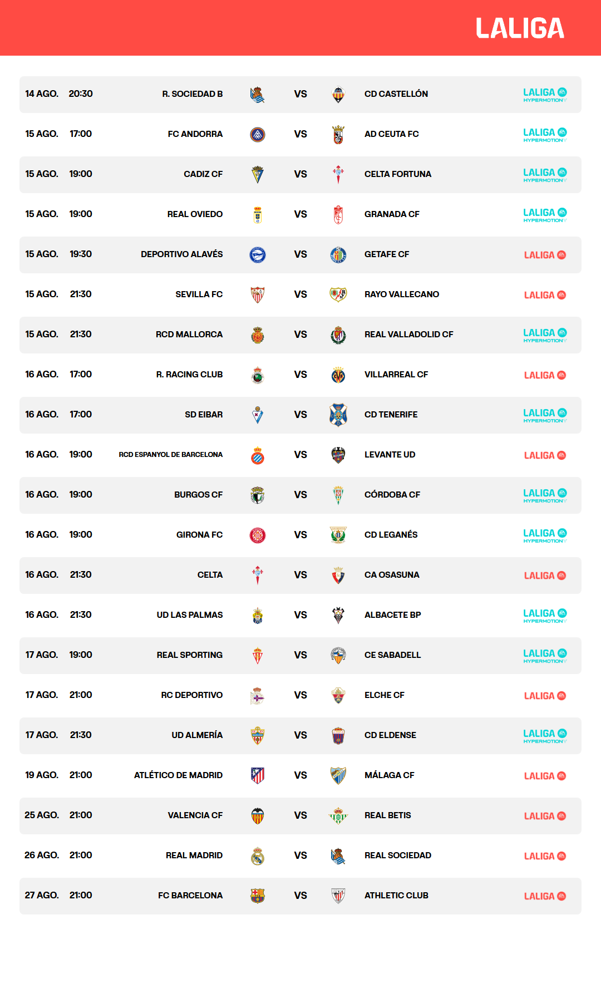This screenshot has width=601, height=1003.
Task: Click the Athletic Club crest icon
Action: click(x=338, y=896)
